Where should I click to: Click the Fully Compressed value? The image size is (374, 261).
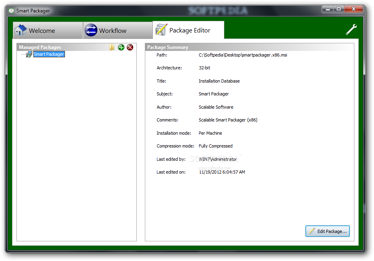(215, 146)
